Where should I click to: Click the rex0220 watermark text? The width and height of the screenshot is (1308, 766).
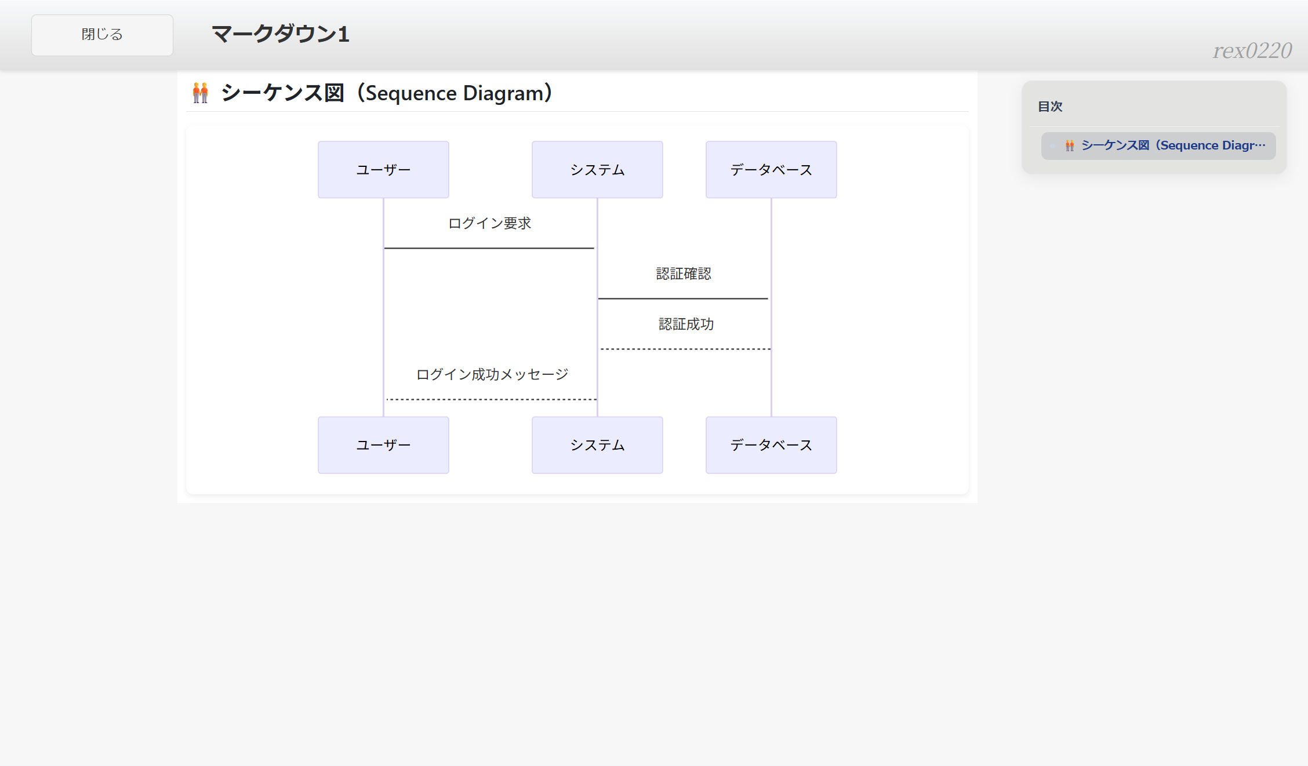[x=1252, y=51]
